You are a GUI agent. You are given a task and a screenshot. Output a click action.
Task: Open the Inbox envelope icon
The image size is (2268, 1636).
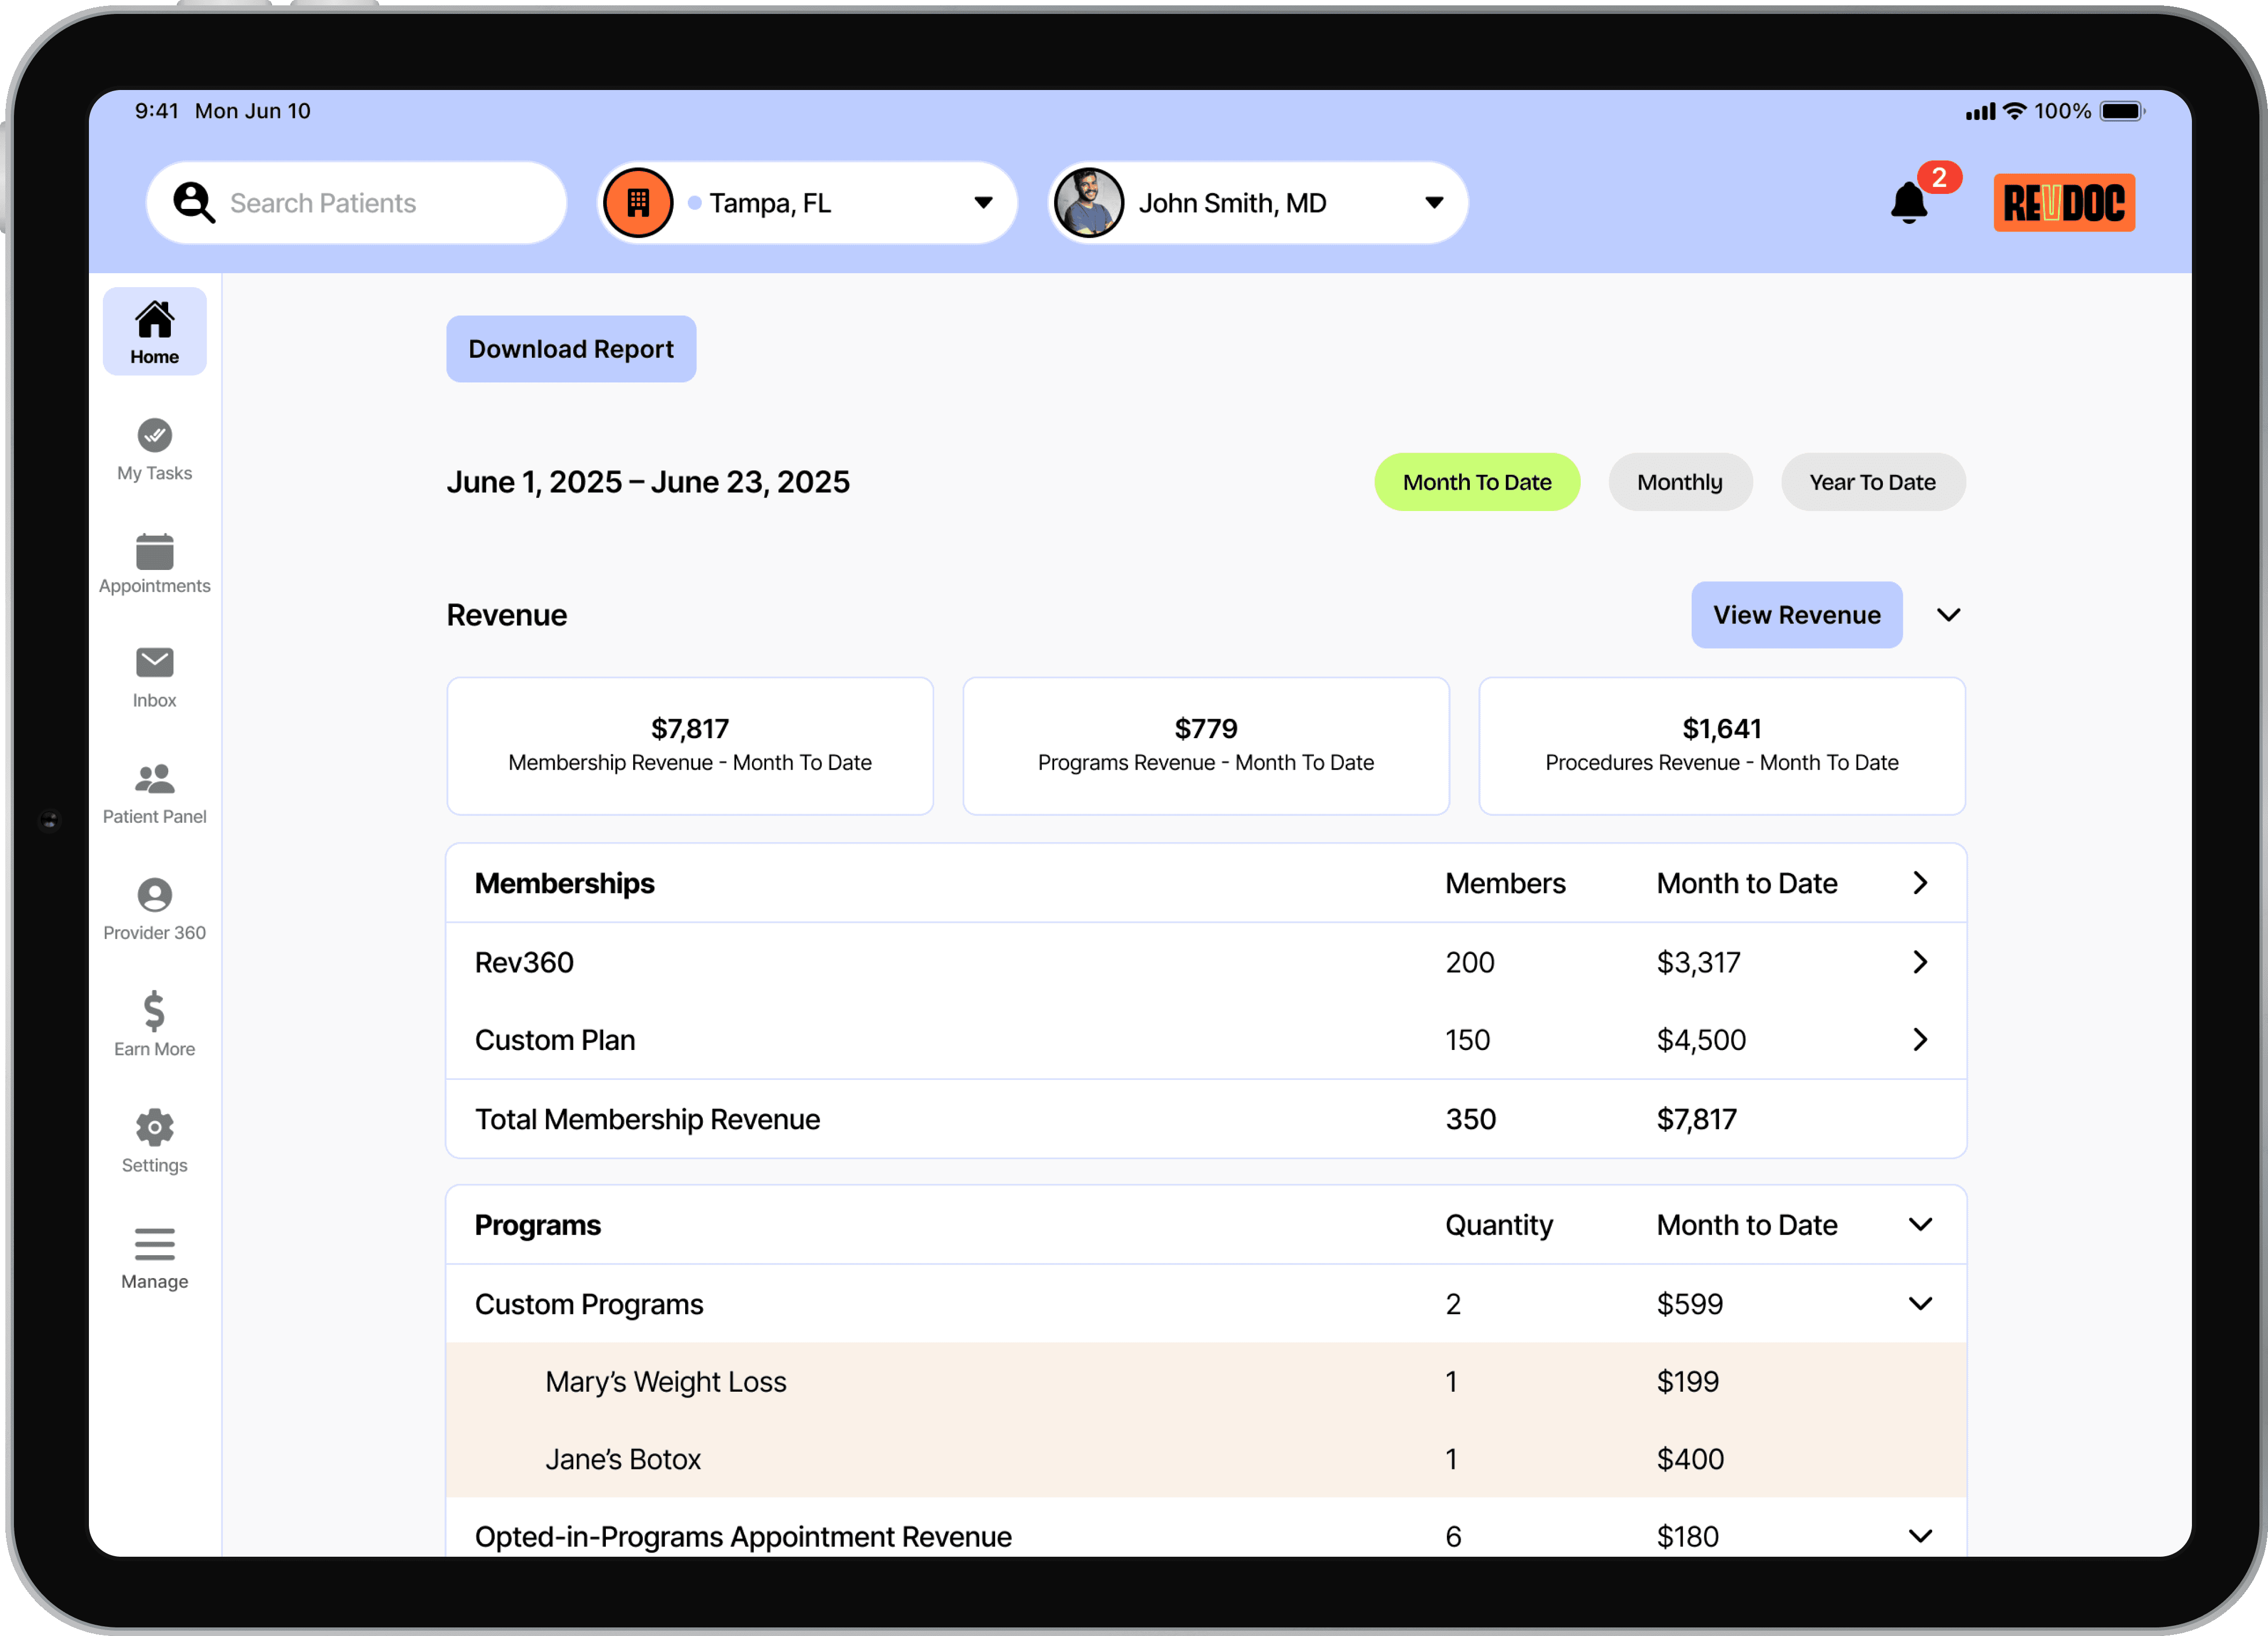pos(154,663)
